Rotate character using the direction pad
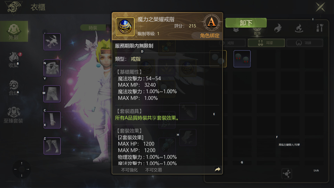 coord(22,169)
